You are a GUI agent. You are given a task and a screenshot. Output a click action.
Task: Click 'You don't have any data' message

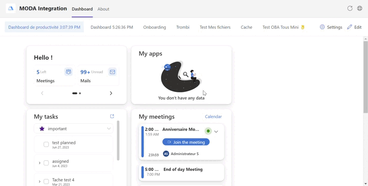click(181, 98)
